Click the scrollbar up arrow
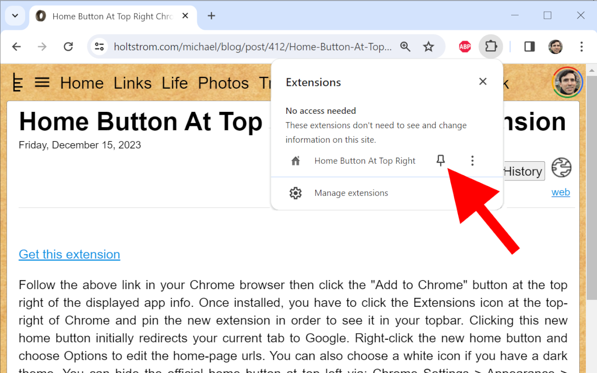 pyautogui.click(x=591, y=69)
